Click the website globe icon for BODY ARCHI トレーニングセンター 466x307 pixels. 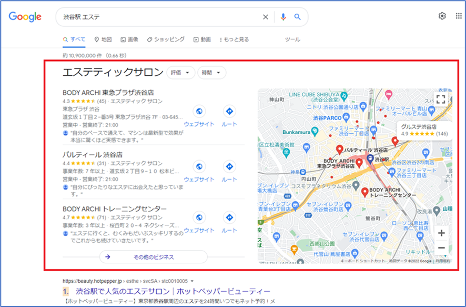tap(199, 217)
